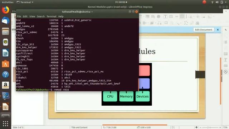Open the Terminal File menu
The width and height of the screenshot is (229, 129).
[x=19, y=16]
